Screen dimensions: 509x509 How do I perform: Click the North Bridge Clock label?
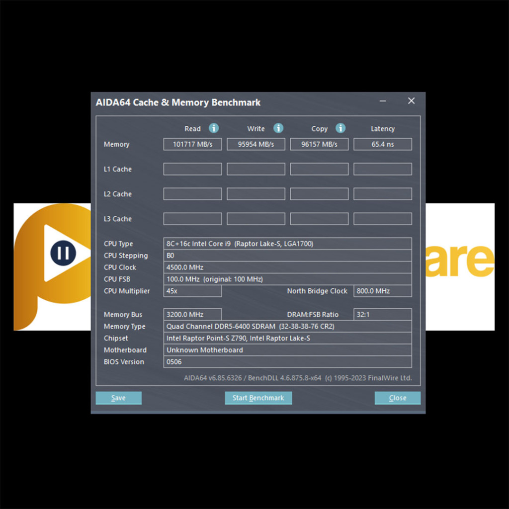[317, 291]
